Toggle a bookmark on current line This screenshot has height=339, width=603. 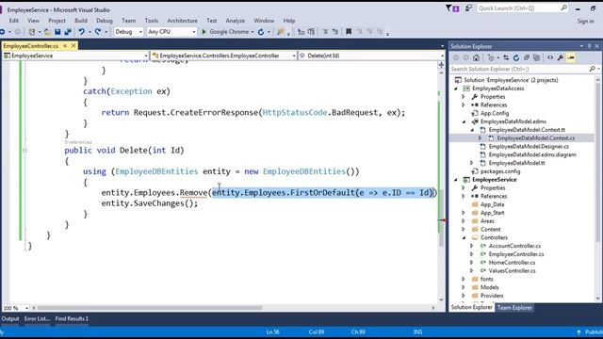coord(349,32)
